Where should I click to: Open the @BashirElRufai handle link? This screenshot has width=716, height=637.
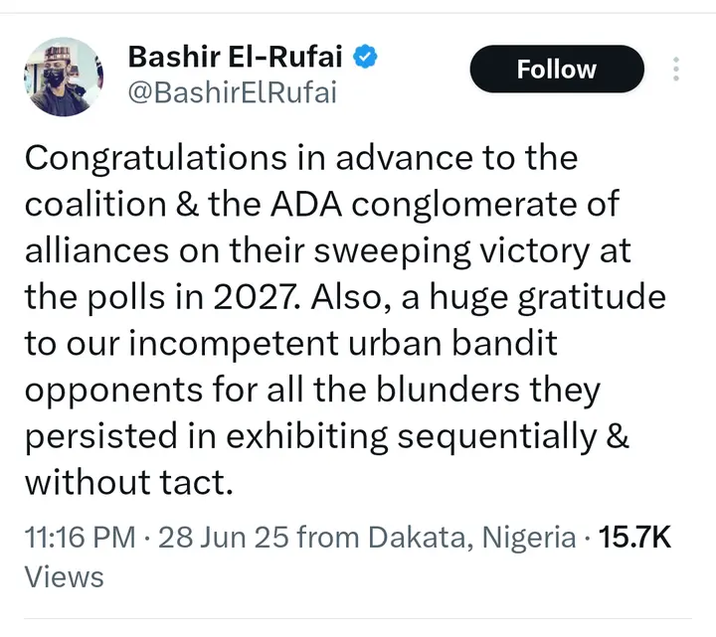233,92
